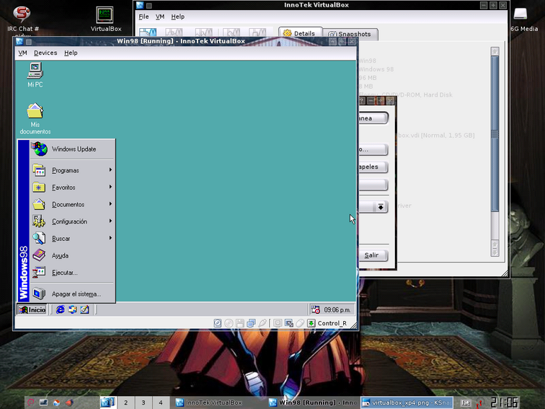The width and height of the screenshot is (545, 409).
Task: Open the 6G Media drive desktop icon
Action: [524, 19]
